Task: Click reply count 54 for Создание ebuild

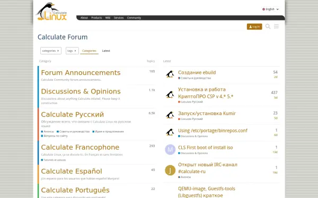Action: 275,72
